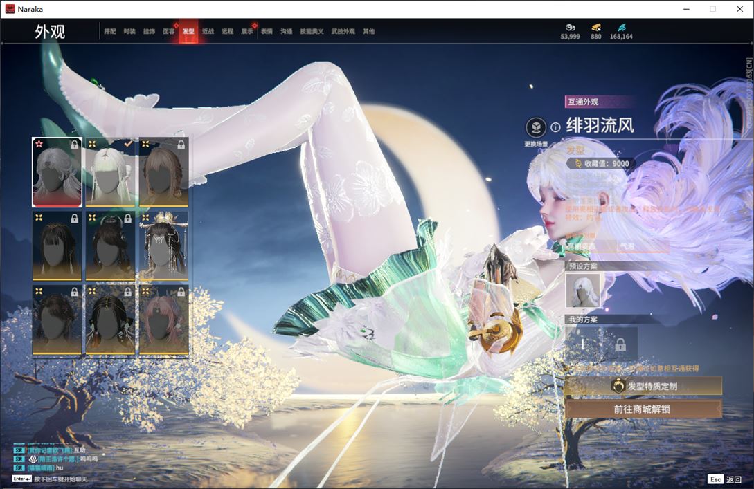Click the 外观 page title
This screenshot has width=754, height=489.
(50, 32)
